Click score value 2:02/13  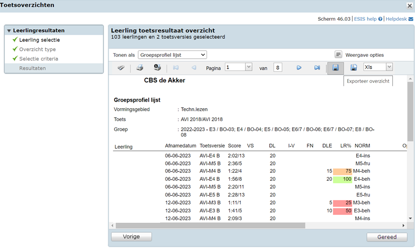236,156
